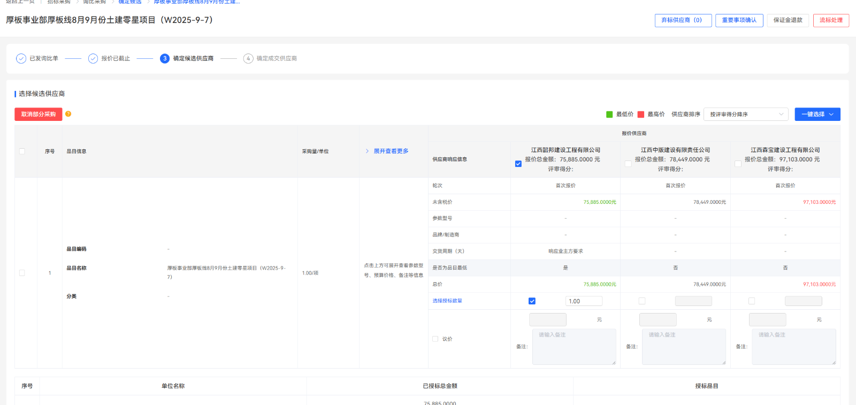
Task: Open the 供应商排序 sort dropdown
Action: [746, 114]
